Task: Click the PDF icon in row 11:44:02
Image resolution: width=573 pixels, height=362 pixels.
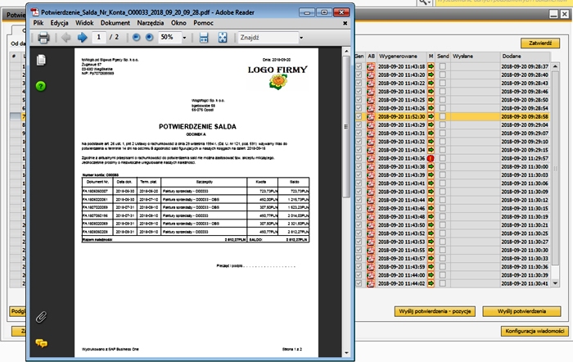Action: click(x=371, y=283)
